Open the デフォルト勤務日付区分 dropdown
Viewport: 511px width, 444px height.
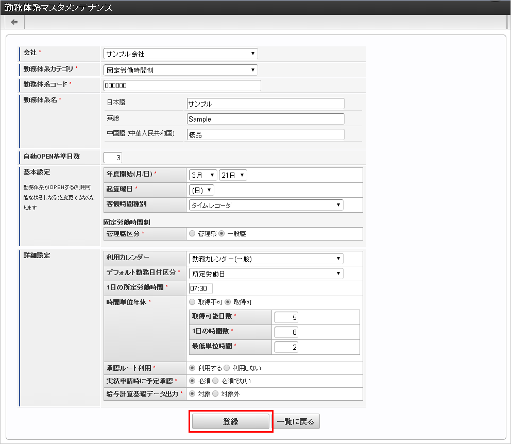tap(266, 274)
